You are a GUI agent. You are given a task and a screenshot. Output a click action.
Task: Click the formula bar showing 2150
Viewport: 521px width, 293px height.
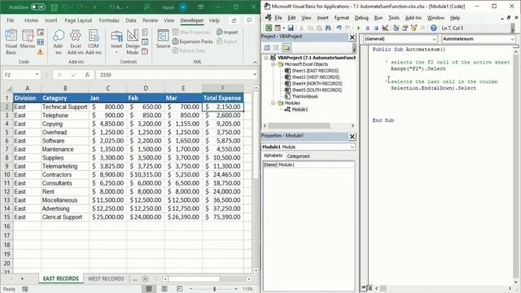174,75
